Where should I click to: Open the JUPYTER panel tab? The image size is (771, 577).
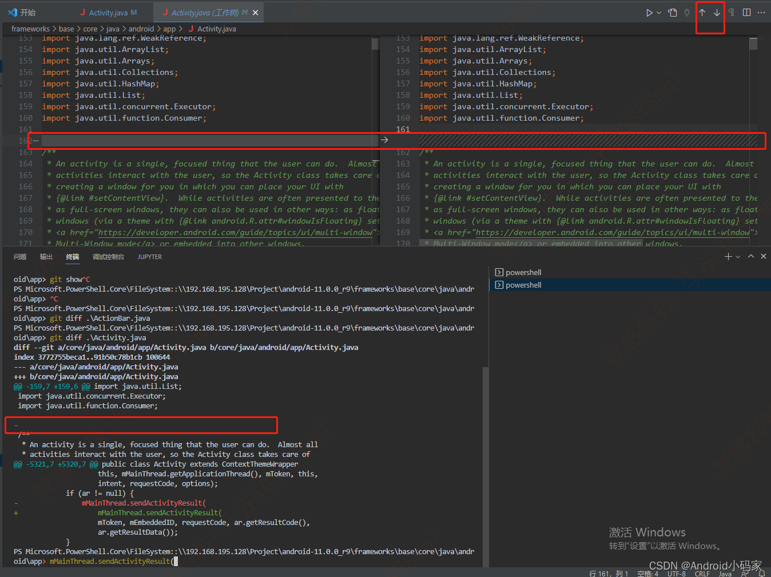click(x=150, y=257)
